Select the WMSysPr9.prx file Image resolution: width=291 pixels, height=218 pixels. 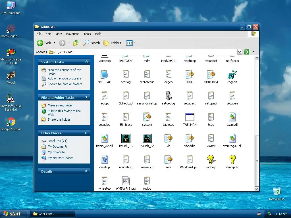(x=126, y=181)
